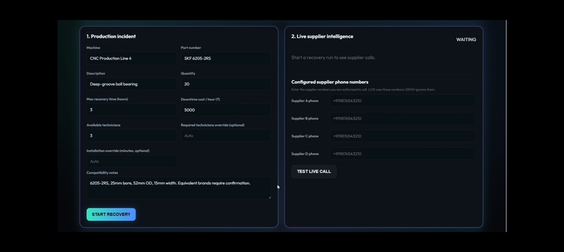
Task: Click the WAITING status label
Action: coord(466,40)
